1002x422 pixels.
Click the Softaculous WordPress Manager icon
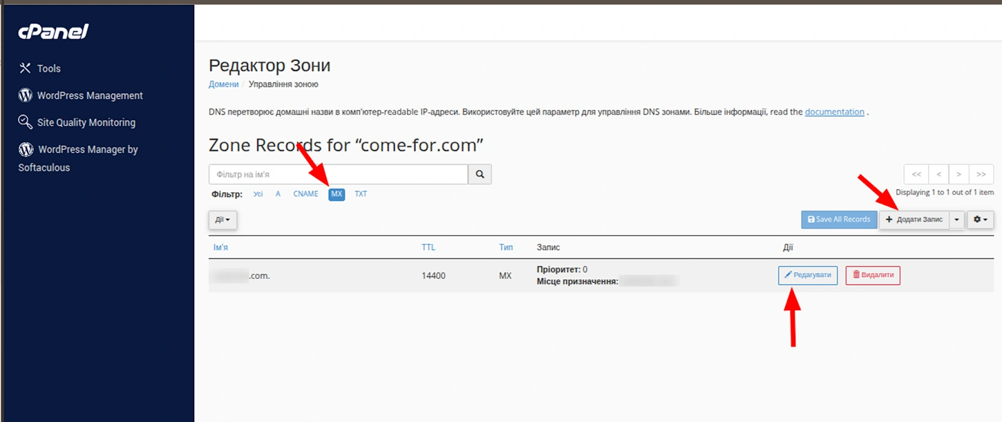[26, 149]
